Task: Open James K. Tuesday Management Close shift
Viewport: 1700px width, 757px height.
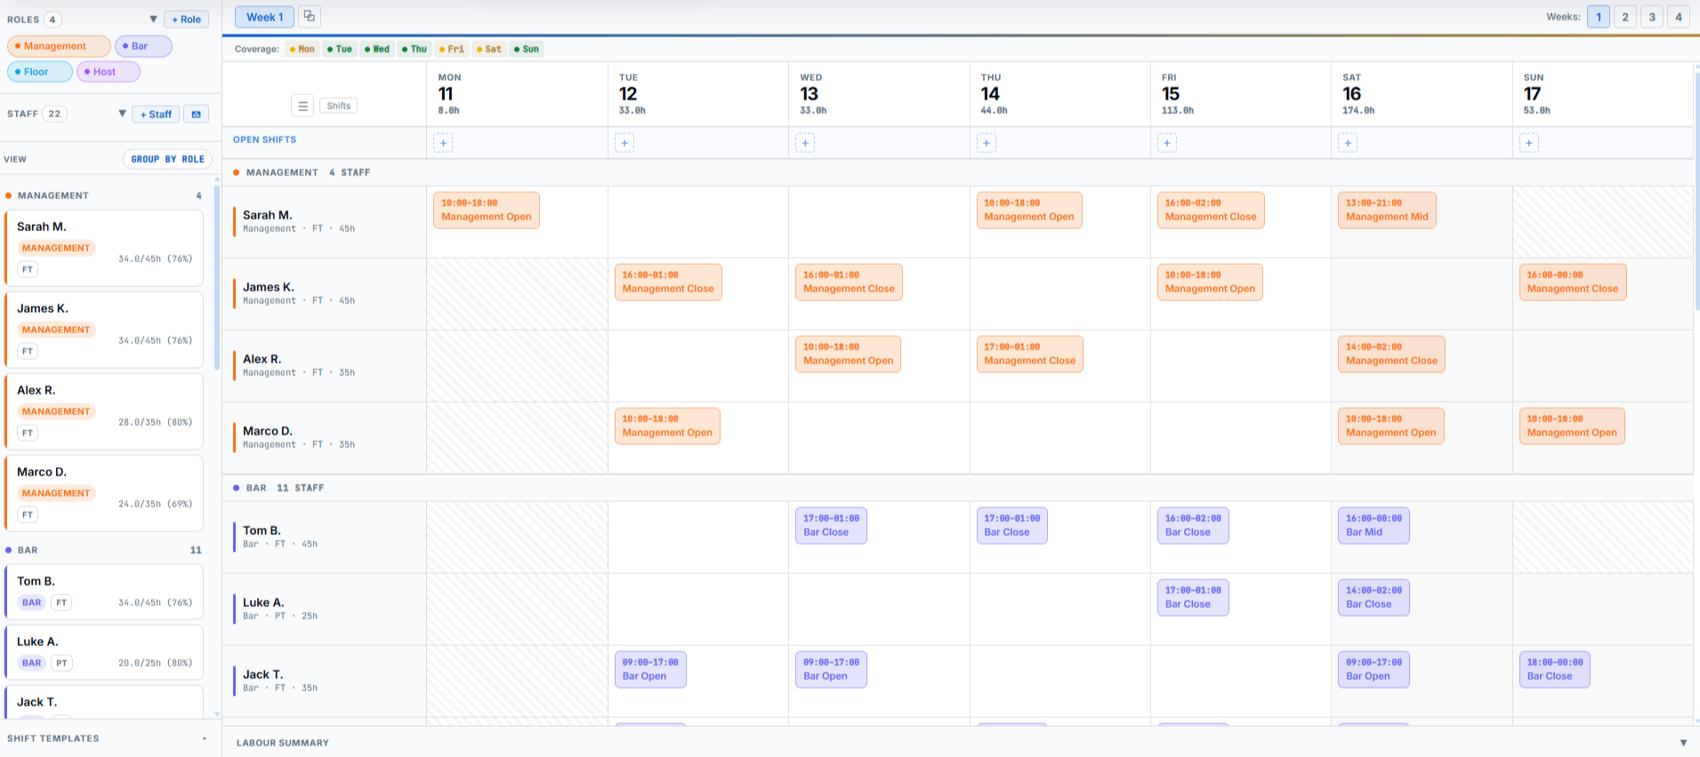Action: pyautogui.click(x=668, y=283)
